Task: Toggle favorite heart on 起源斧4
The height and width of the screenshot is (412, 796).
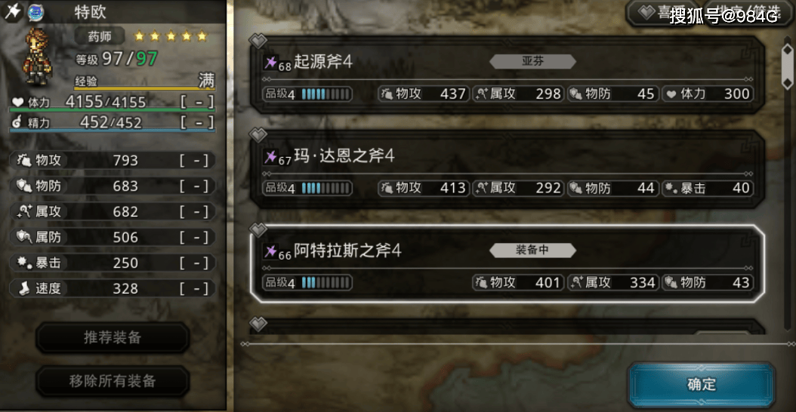Action: pyautogui.click(x=259, y=40)
